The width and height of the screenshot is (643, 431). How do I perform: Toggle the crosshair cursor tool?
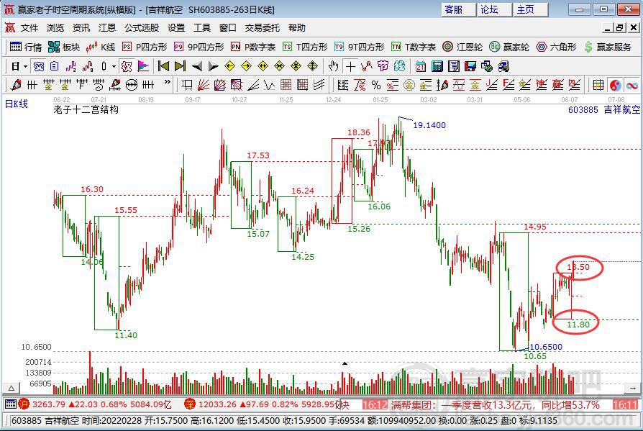pos(350,66)
